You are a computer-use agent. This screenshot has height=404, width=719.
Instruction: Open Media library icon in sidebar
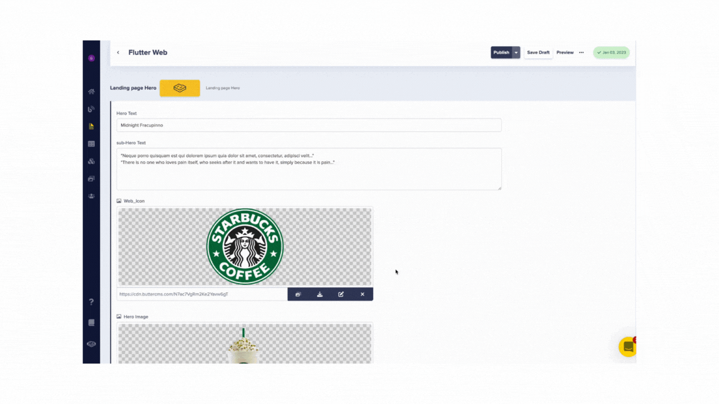[x=91, y=179]
